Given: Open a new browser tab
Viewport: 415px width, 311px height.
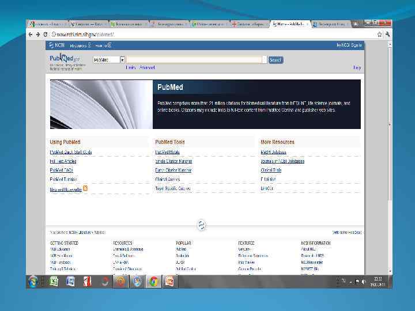Looking at the screenshot, I should click(356, 24).
